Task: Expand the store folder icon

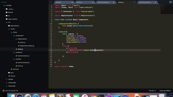Action: coord(9,73)
